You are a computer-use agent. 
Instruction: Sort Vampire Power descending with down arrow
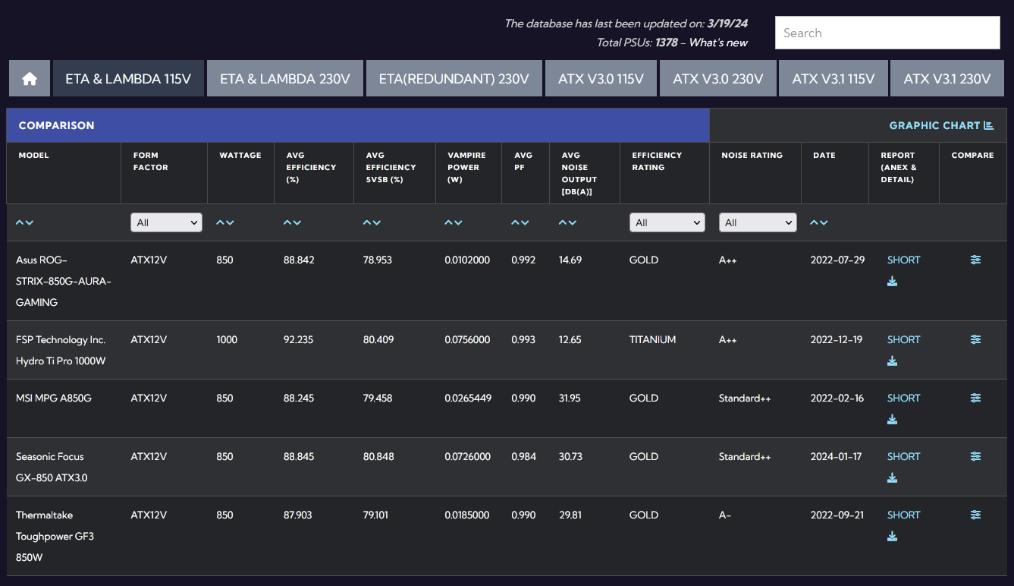tap(458, 222)
